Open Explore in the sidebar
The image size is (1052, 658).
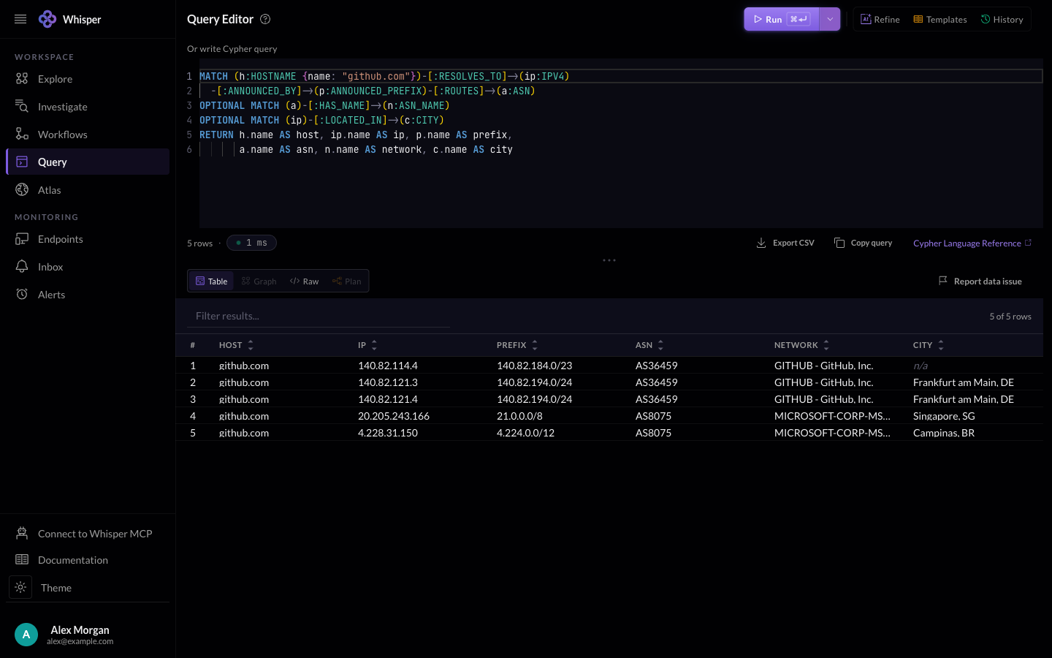tap(88, 79)
